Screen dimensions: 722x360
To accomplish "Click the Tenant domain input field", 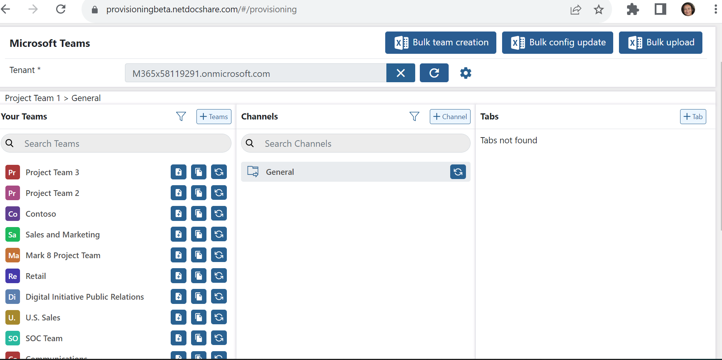I will (256, 73).
